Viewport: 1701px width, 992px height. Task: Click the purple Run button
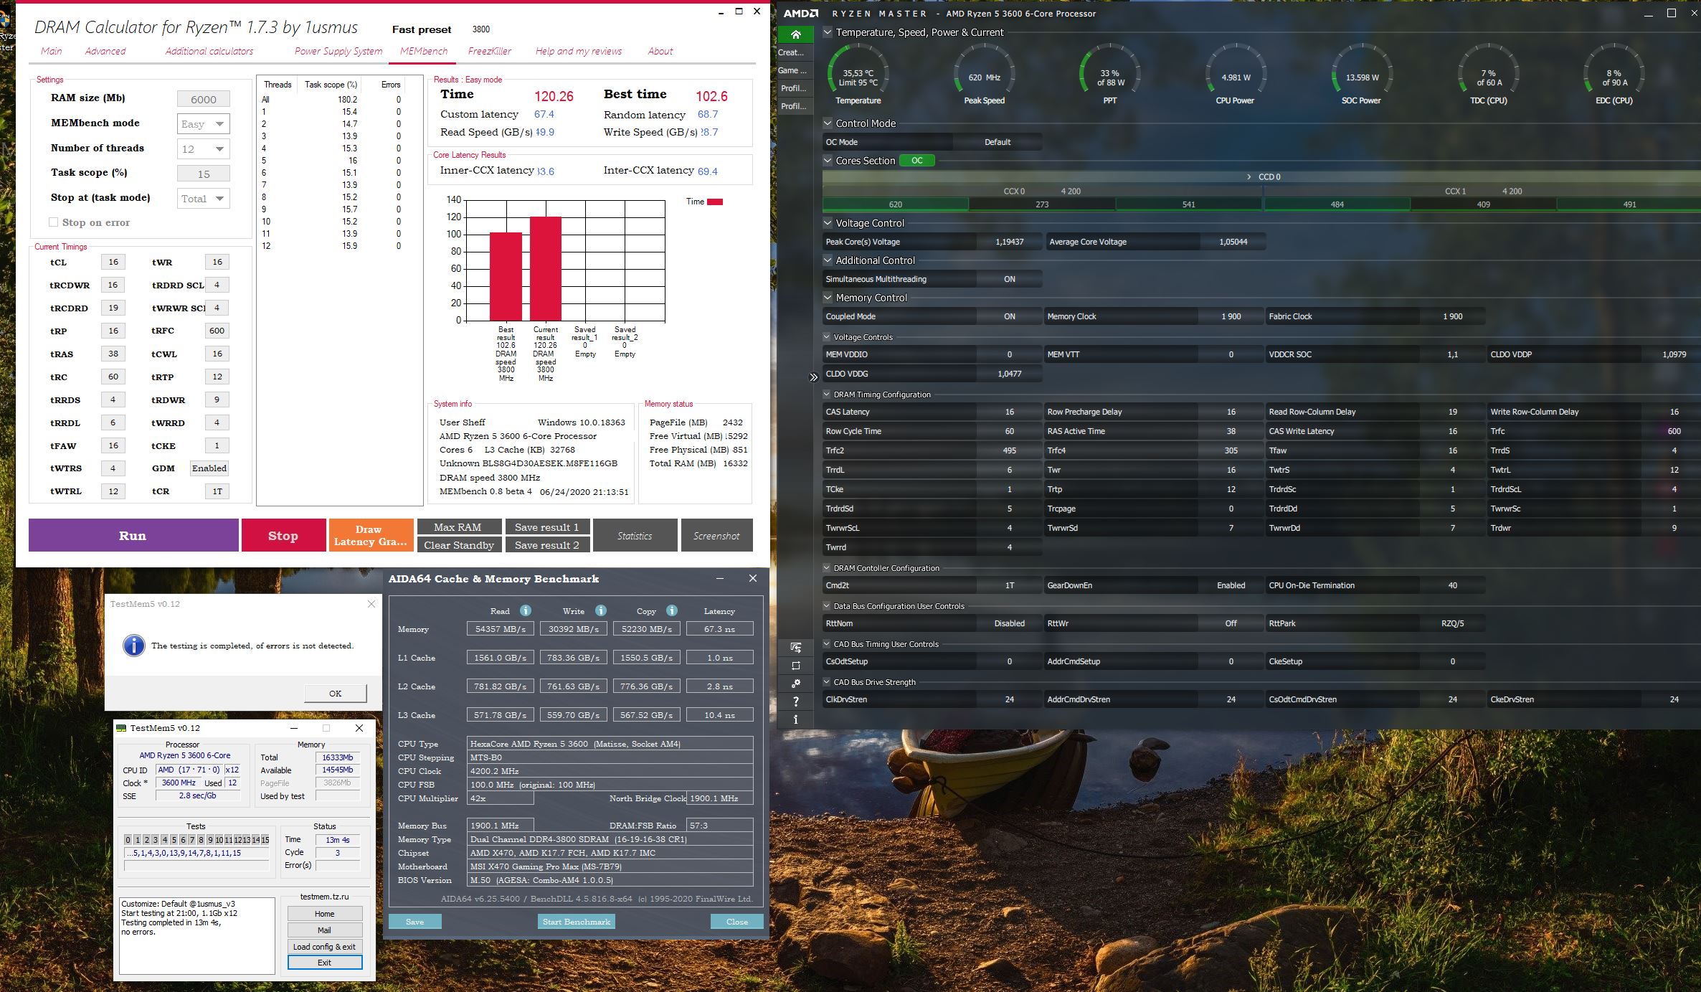pyautogui.click(x=133, y=535)
